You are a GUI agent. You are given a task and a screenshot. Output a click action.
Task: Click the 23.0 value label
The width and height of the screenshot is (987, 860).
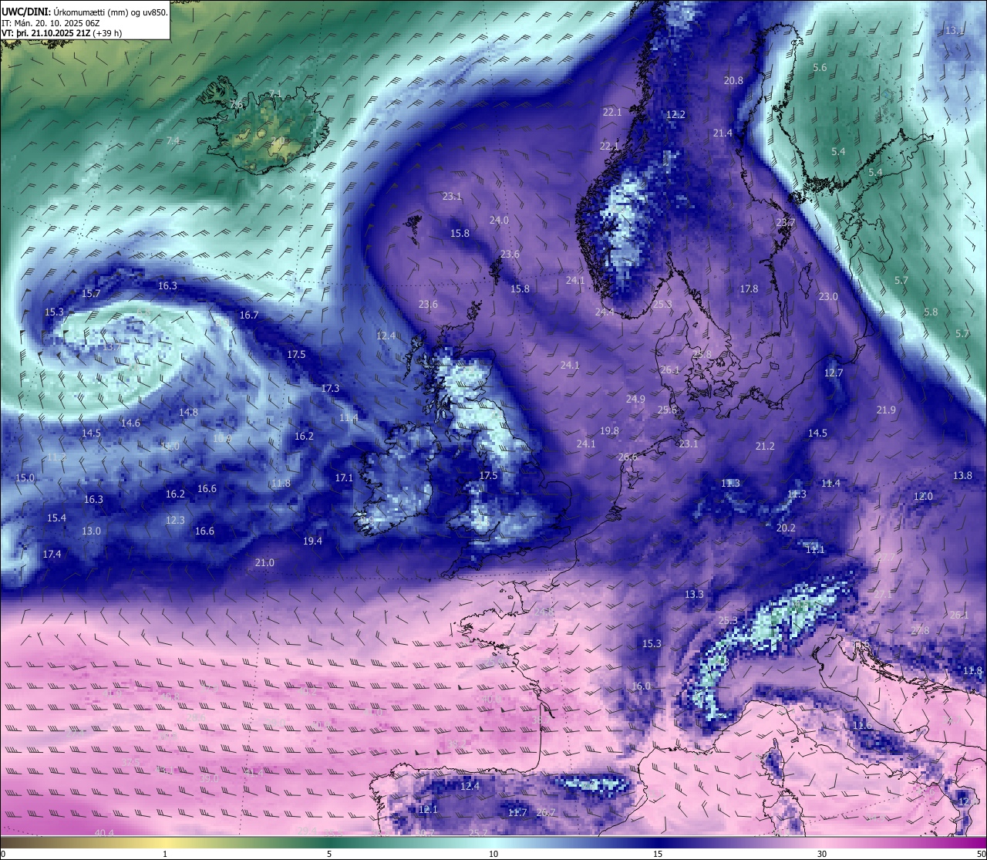click(828, 296)
